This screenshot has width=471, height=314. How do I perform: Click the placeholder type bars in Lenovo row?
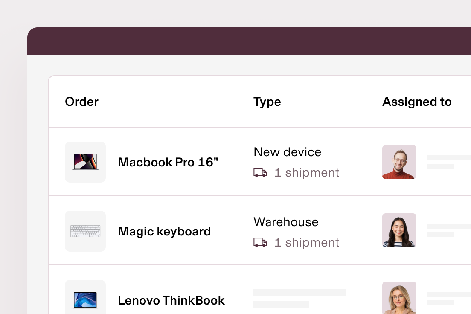[300, 299]
